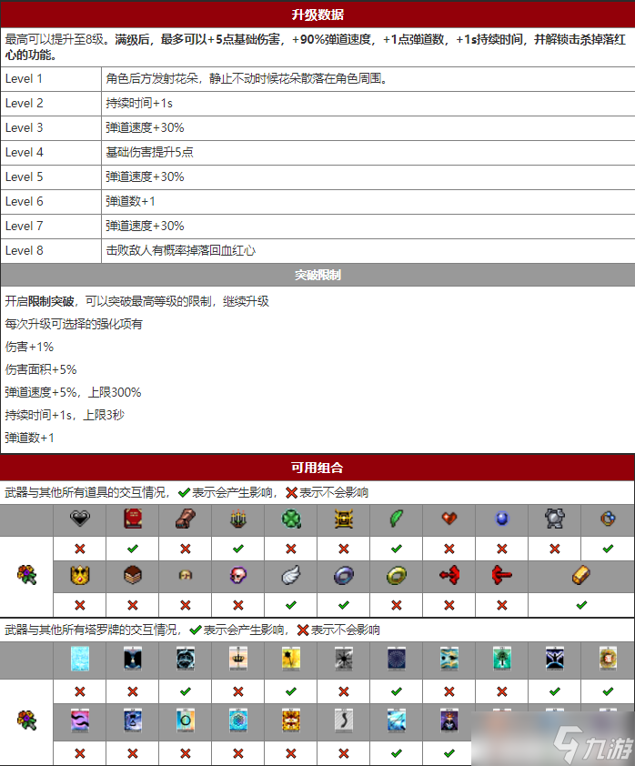Image resolution: width=635 pixels, height=766 pixels.
Task: Select the Level 1 row label
Action: [24, 78]
